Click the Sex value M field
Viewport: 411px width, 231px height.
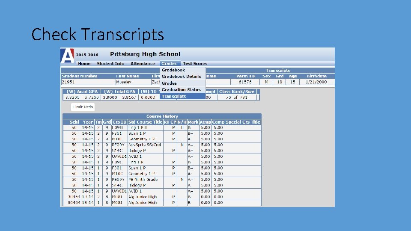pyautogui.click(x=266, y=82)
